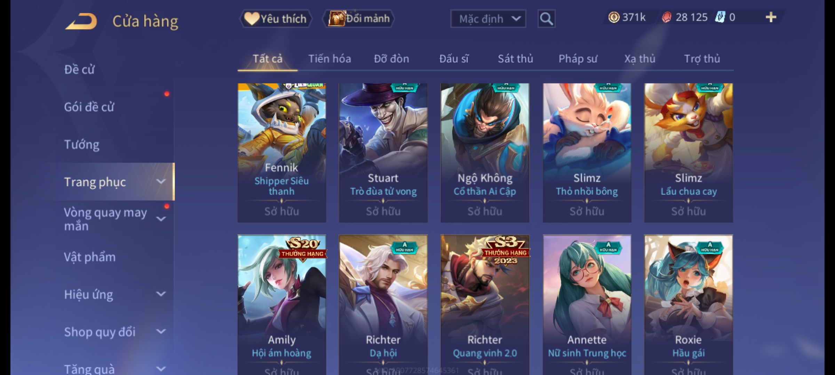The height and width of the screenshot is (375, 835).
Task: Expand the Hiệu ứng sidebar chevron
Action: pos(161,294)
